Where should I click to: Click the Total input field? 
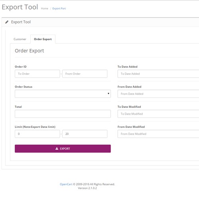tap(63, 114)
